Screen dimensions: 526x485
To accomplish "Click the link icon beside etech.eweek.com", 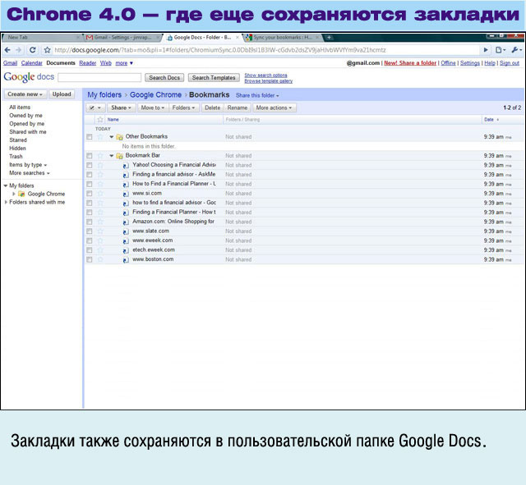I will [126, 250].
